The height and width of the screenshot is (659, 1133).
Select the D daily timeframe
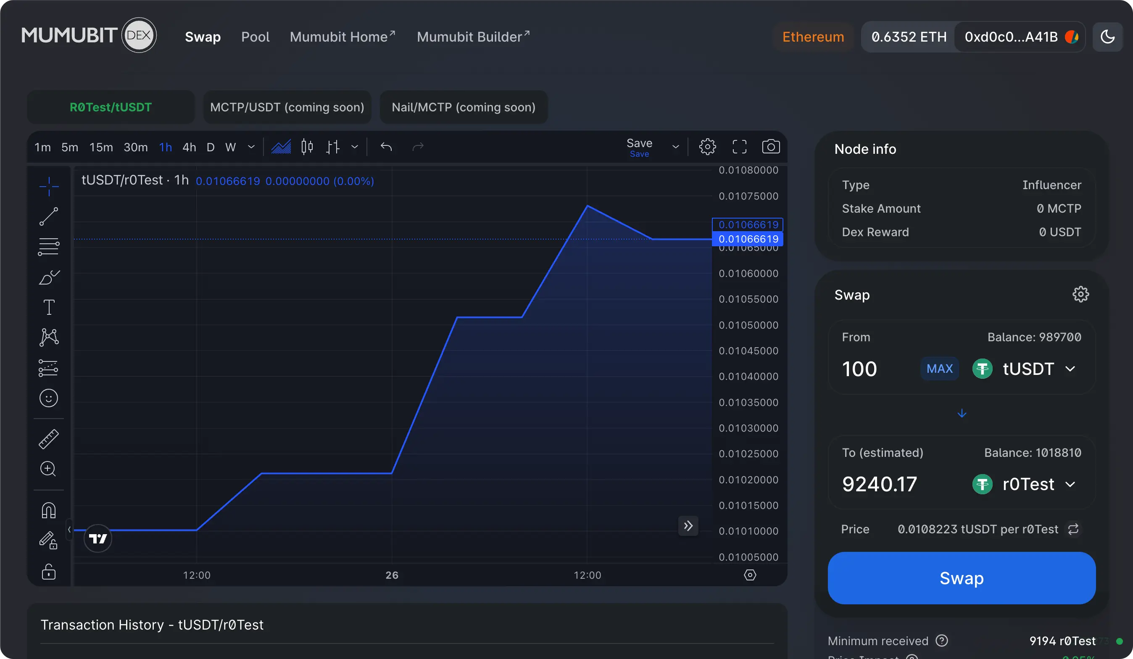(211, 148)
